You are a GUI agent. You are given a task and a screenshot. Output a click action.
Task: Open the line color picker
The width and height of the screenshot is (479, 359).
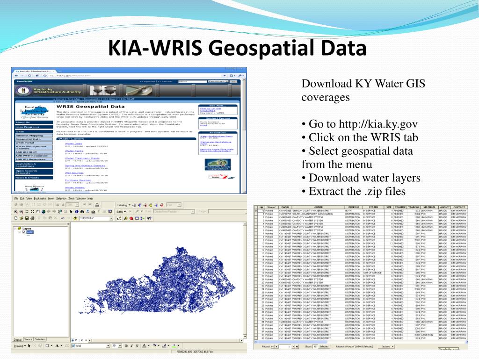[164, 345]
